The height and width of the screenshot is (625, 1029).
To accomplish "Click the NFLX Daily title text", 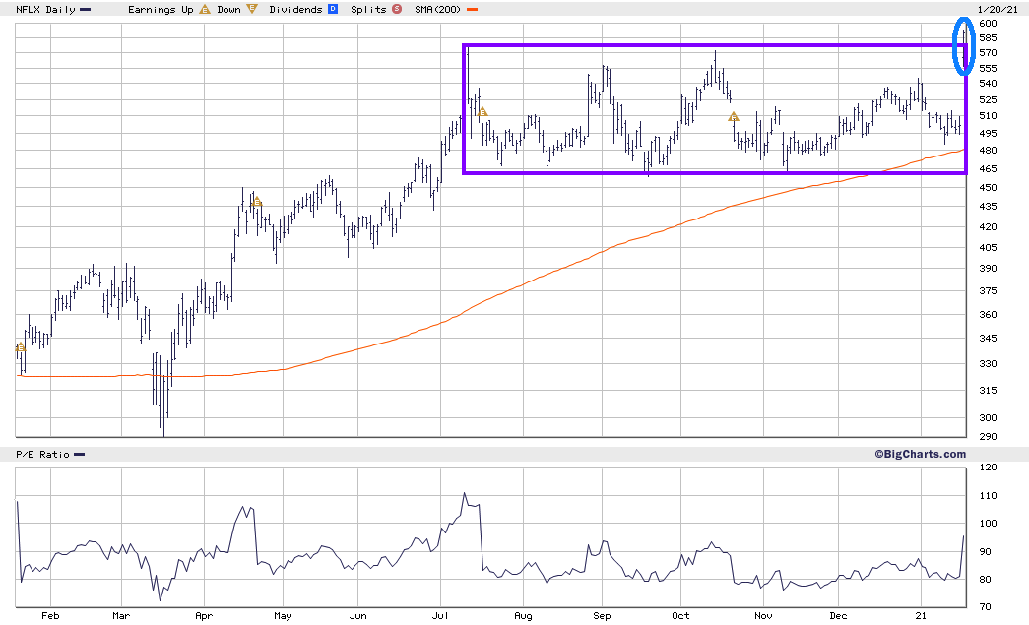I will [x=45, y=10].
